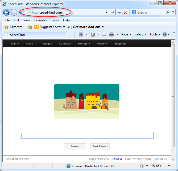Open the Mail dropdown in page navbar
Image resolution: width=178 pixels, height=171 pixels.
click(x=15, y=43)
